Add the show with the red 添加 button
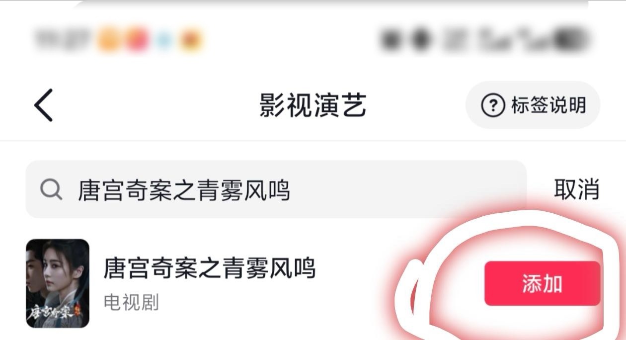 (543, 283)
